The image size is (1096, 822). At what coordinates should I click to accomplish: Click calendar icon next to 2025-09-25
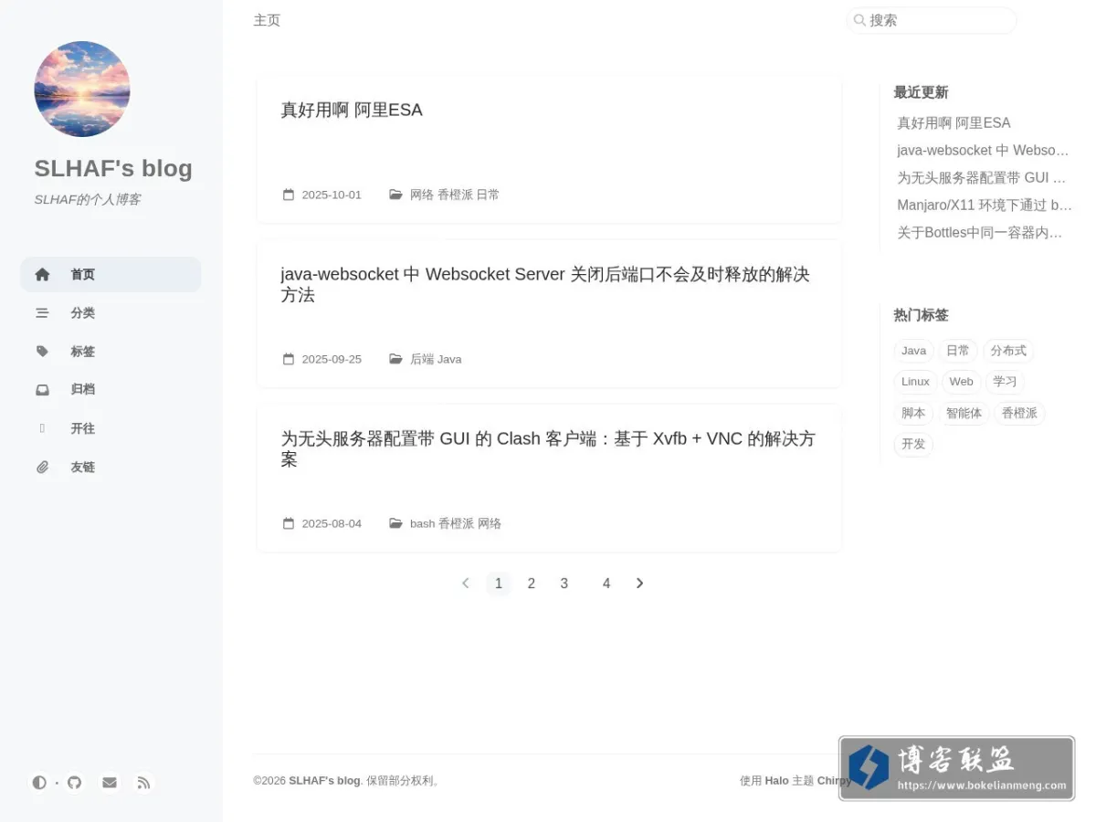[289, 359]
